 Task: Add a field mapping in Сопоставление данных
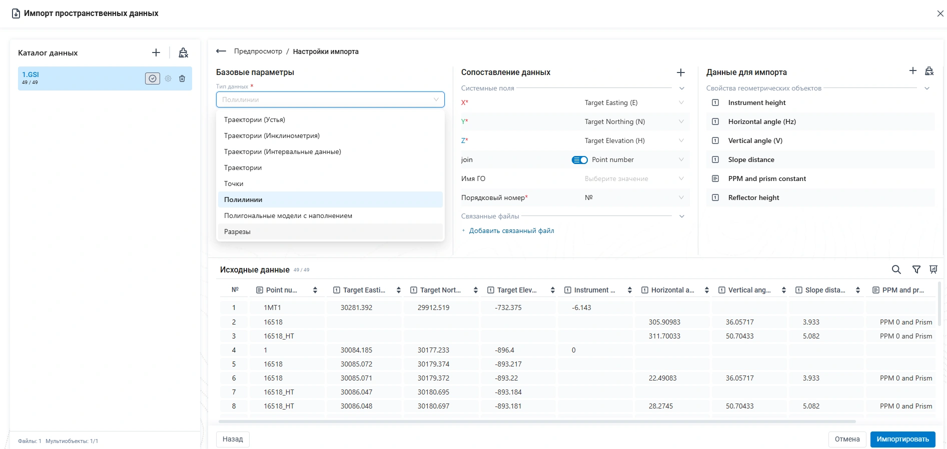pos(681,72)
